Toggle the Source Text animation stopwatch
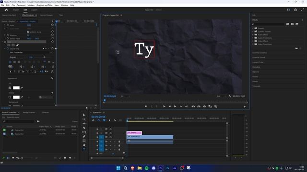Image resolution: width=307 pixels, height=172 pixels. click(x=8, y=49)
